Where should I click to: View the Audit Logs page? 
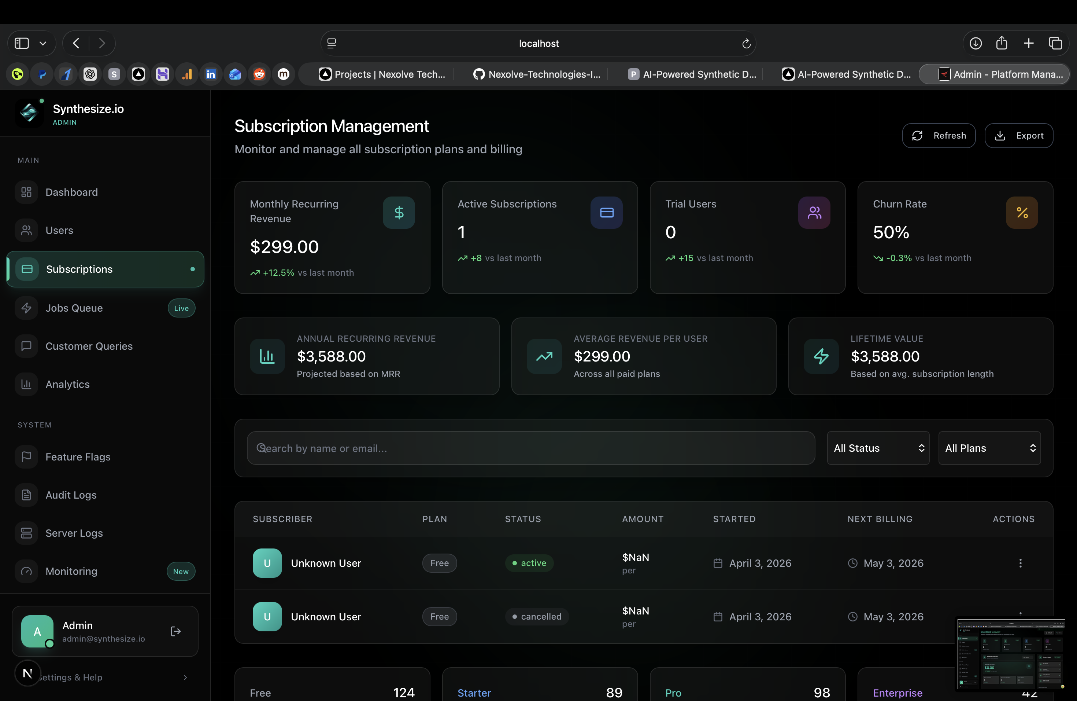[x=71, y=495]
